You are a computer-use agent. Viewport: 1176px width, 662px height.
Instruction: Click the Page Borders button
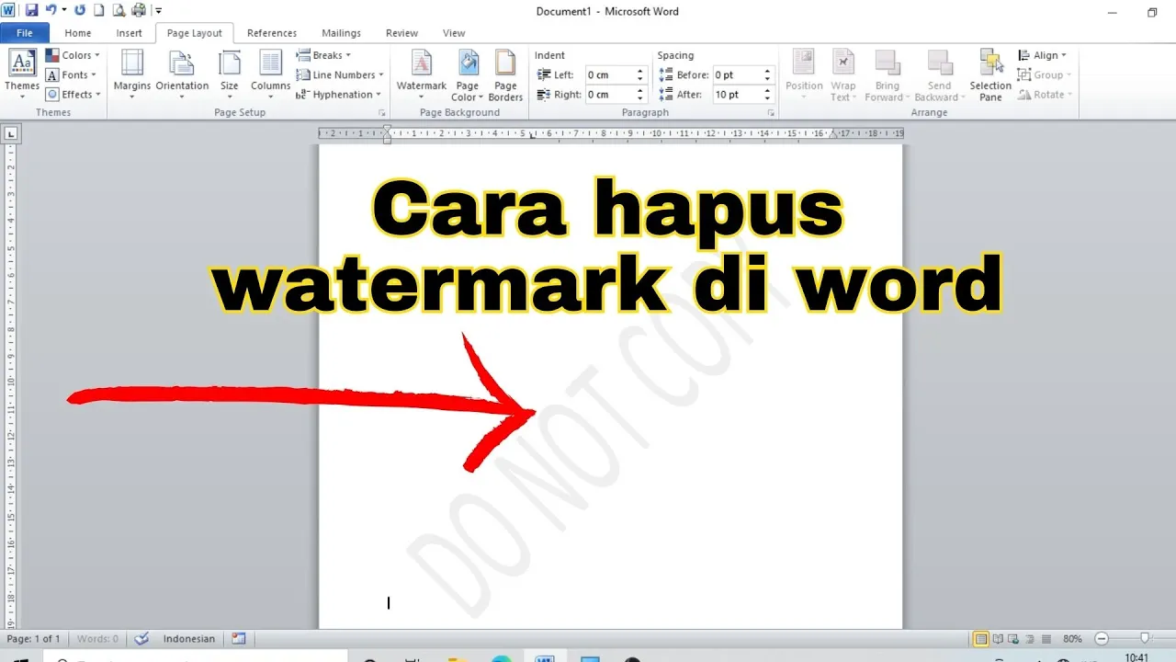505,75
